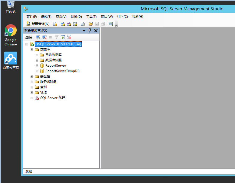Refresh the Object Explorer tree
The height and width of the screenshot is (183, 235).
(x=63, y=37)
